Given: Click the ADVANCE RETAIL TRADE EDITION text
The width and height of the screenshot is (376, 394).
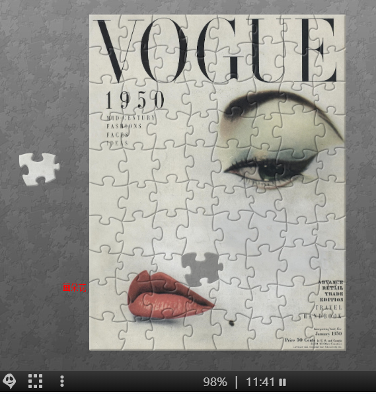Looking at the screenshot, I should [x=331, y=291].
